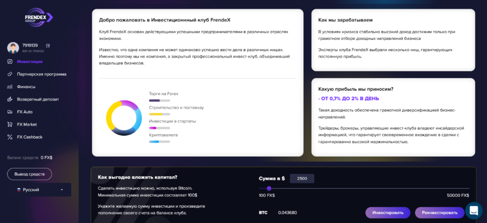Image resolution: width=487 pixels, height=223 pixels.
Task: Click the BTC value 0.043680
Action: pos(287,213)
